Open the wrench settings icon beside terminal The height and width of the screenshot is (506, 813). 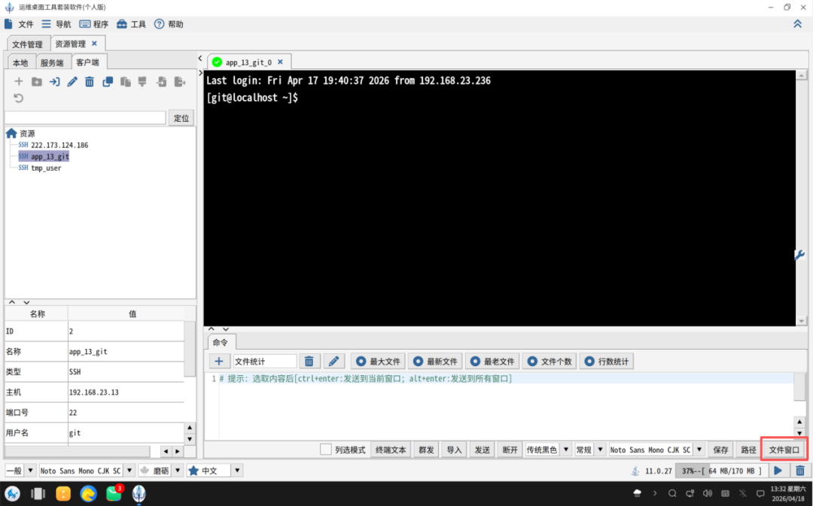tap(799, 255)
